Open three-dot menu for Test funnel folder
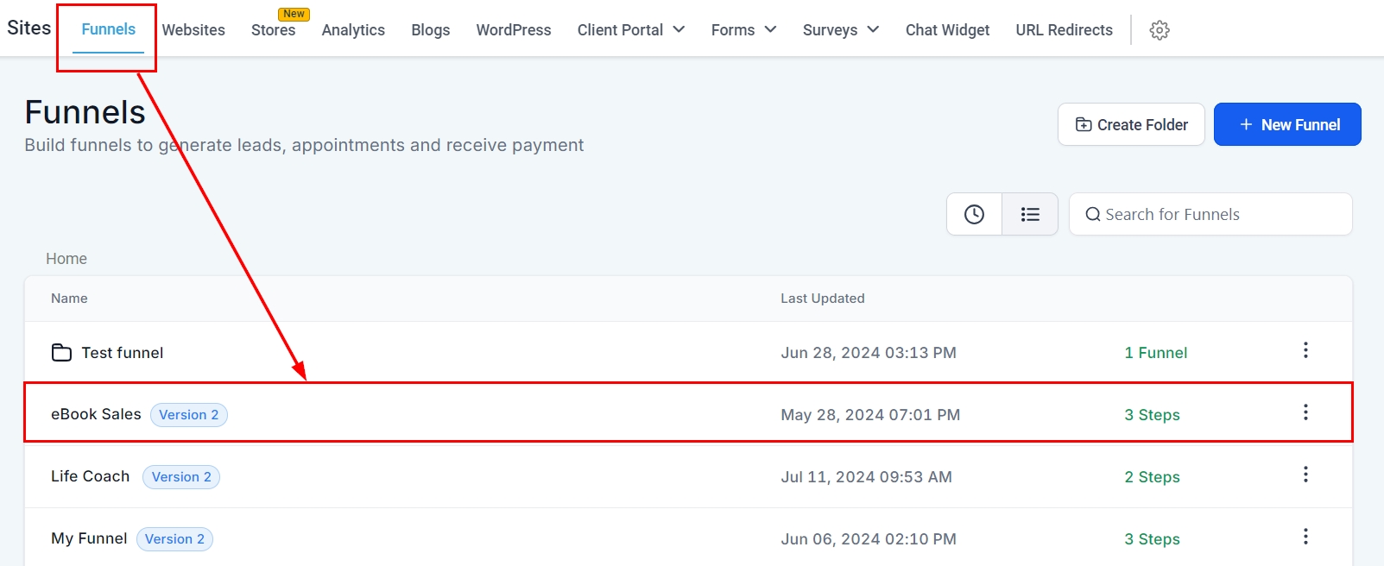 tap(1305, 350)
